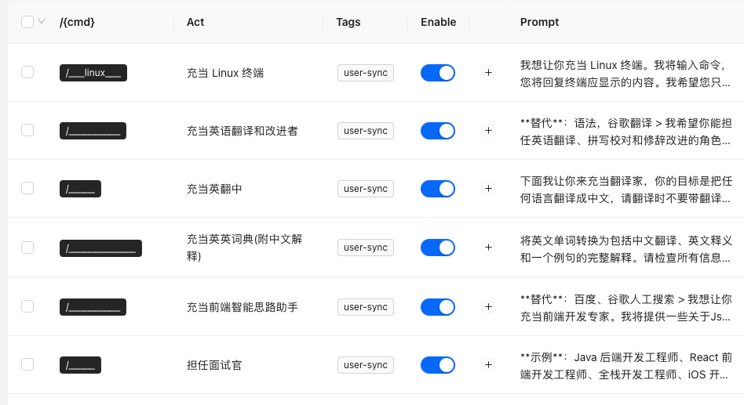Click the user-sync tag in 充当英翻中 row
The image size is (744, 405).
(366, 189)
